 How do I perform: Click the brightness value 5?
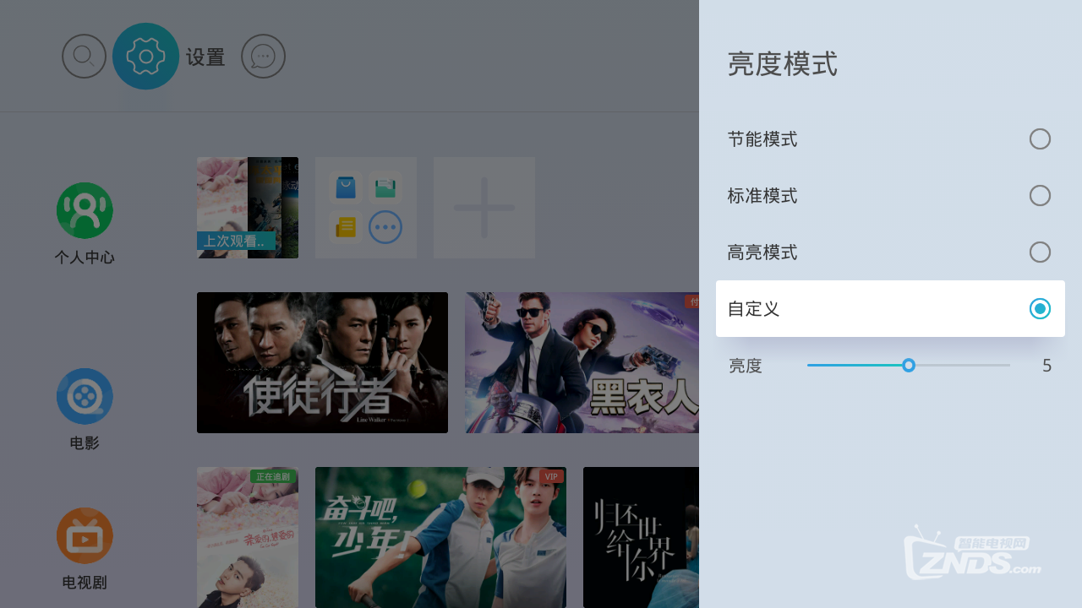[x=1046, y=366]
